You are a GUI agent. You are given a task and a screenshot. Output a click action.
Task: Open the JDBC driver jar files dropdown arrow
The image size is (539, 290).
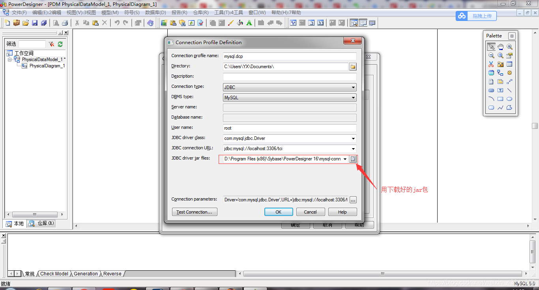point(345,159)
